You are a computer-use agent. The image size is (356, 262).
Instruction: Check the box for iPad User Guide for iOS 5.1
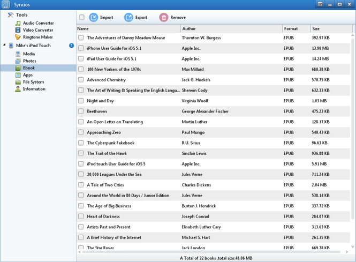click(81, 58)
